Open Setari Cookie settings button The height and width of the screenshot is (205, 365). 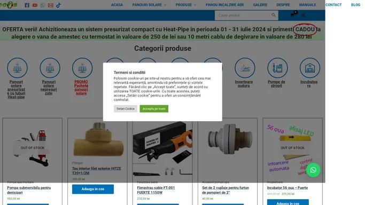[x=126, y=109]
